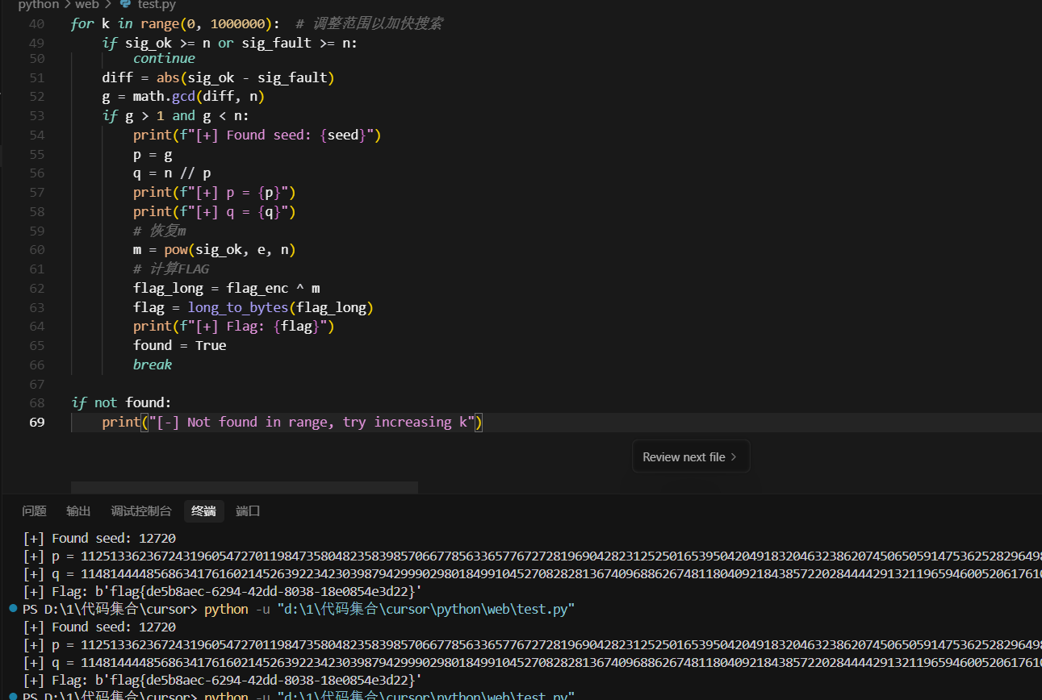Select line number 69 in gutter
Screen dimensions: 1042x700
(36, 422)
